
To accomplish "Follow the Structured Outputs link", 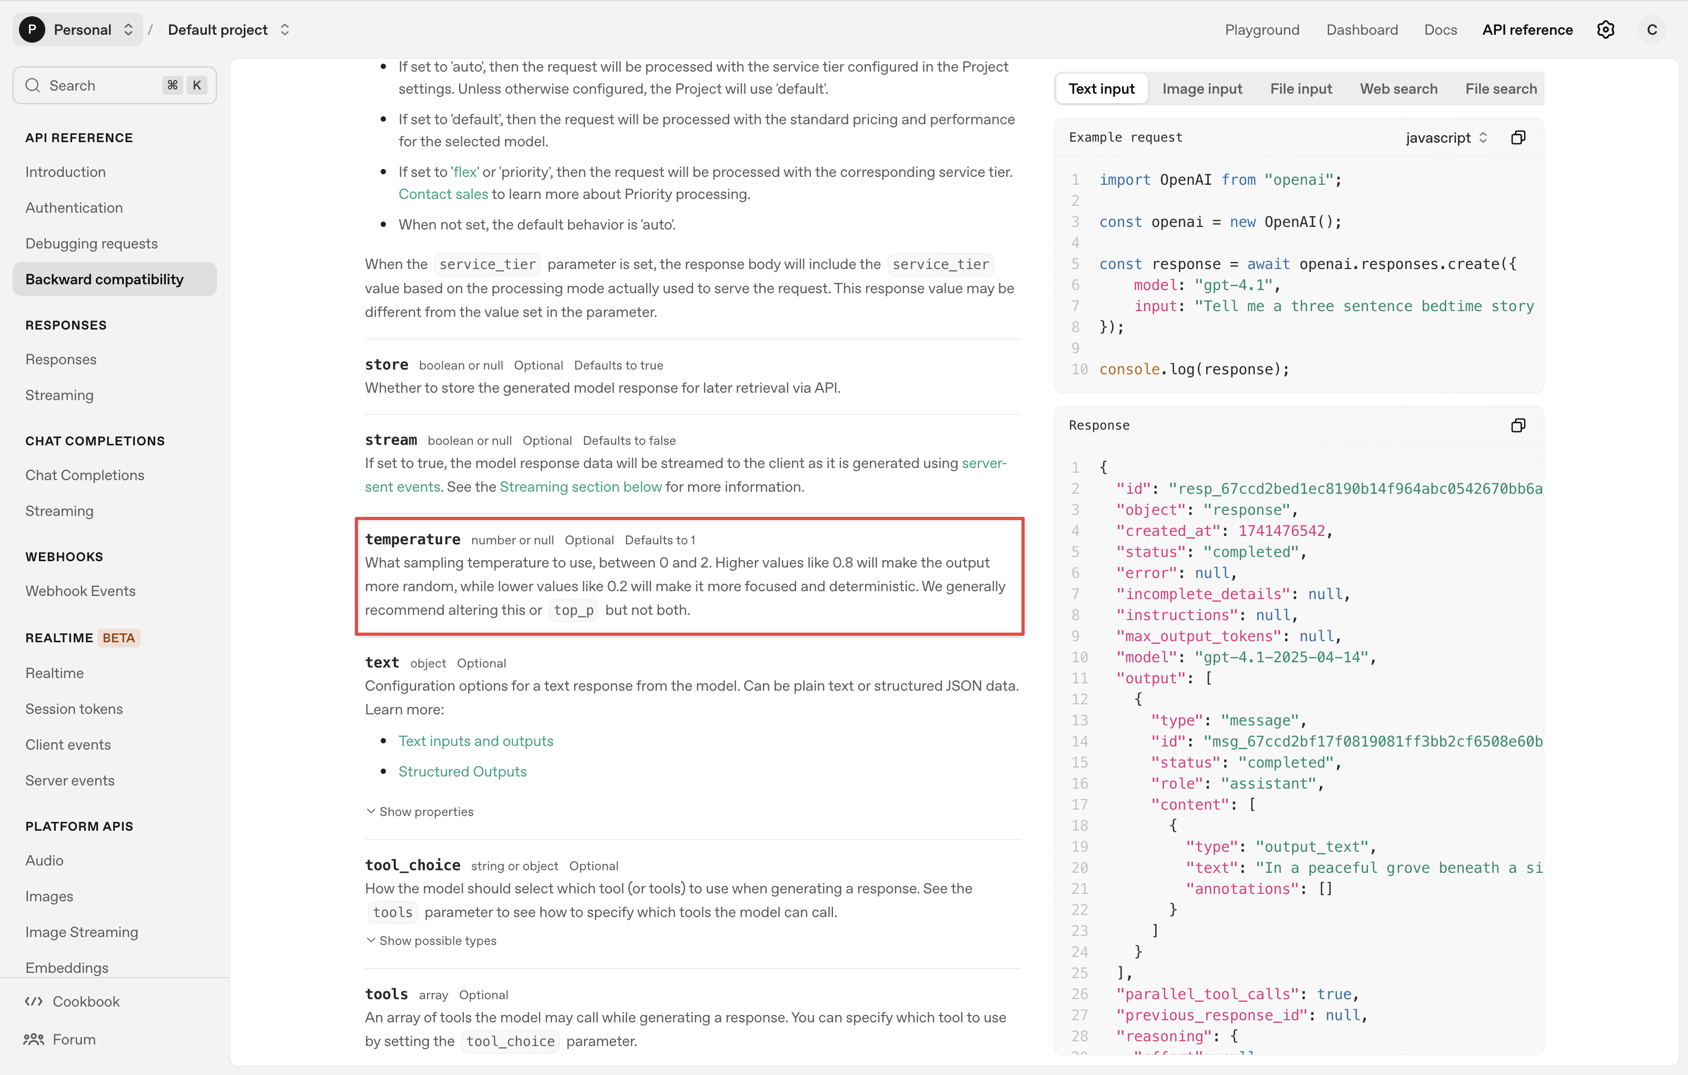I will [x=462, y=772].
